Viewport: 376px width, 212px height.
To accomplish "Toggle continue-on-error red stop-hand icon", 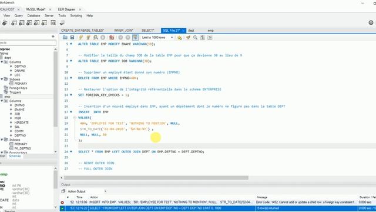I will pyautogui.click(x=112, y=38).
